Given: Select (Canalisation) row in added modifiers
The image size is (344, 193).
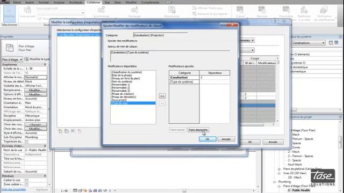Looking at the screenshot, I should point(184,77).
